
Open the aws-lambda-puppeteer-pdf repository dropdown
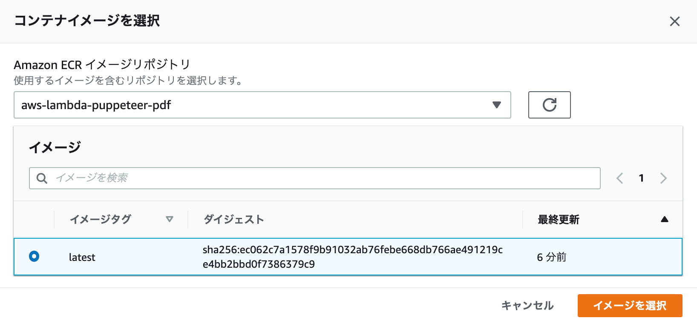click(x=262, y=105)
